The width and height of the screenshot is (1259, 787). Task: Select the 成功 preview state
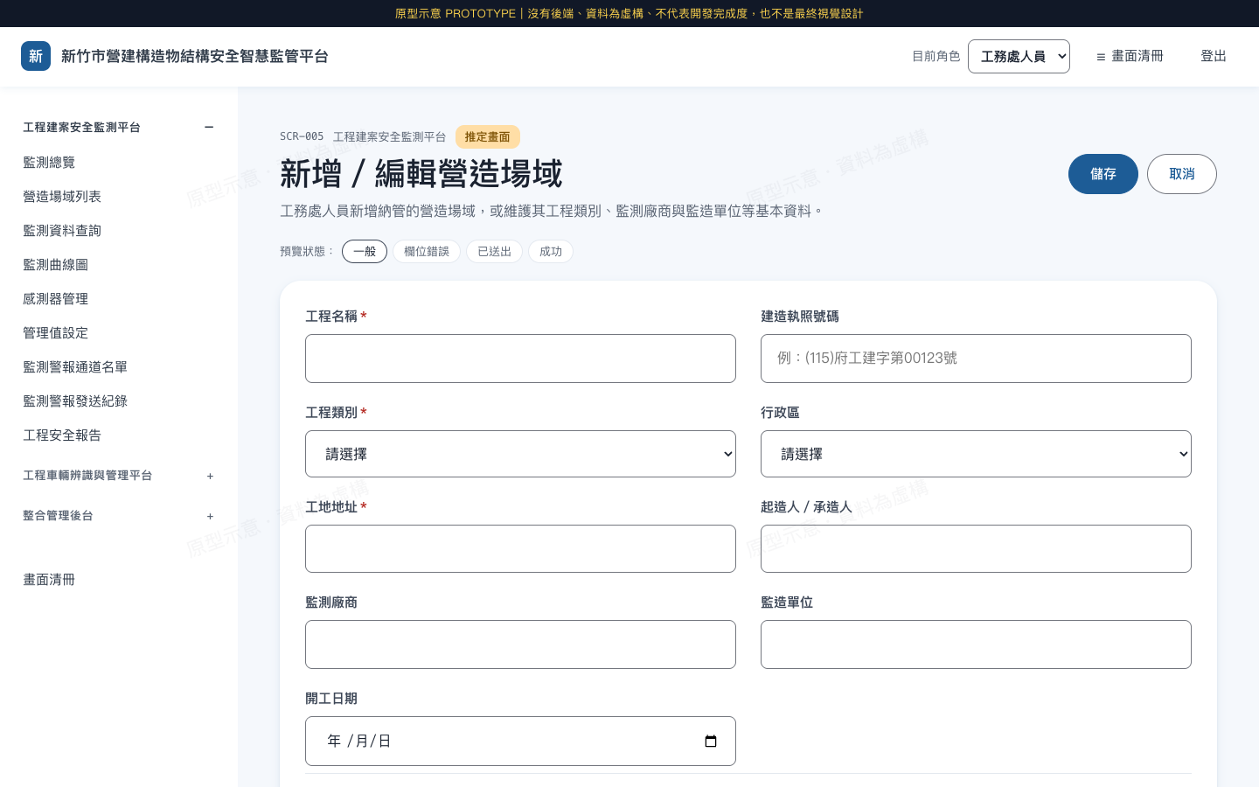pos(551,252)
